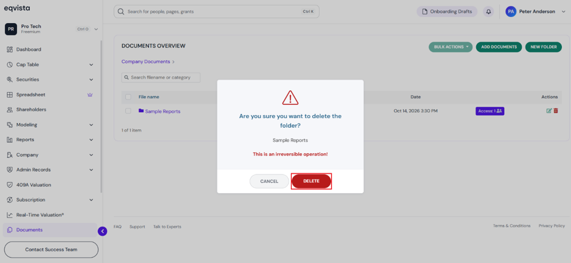571x263 pixels.
Task: Click the Contact Success Team button
Action: coord(52,250)
